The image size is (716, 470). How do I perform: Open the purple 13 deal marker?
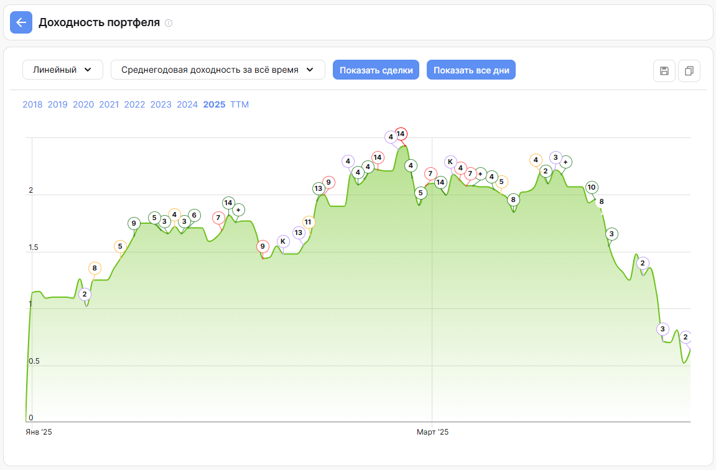(x=298, y=233)
